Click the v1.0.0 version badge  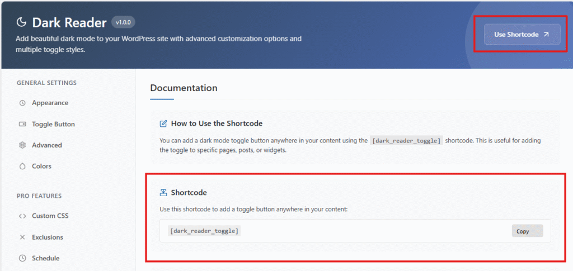point(123,22)
